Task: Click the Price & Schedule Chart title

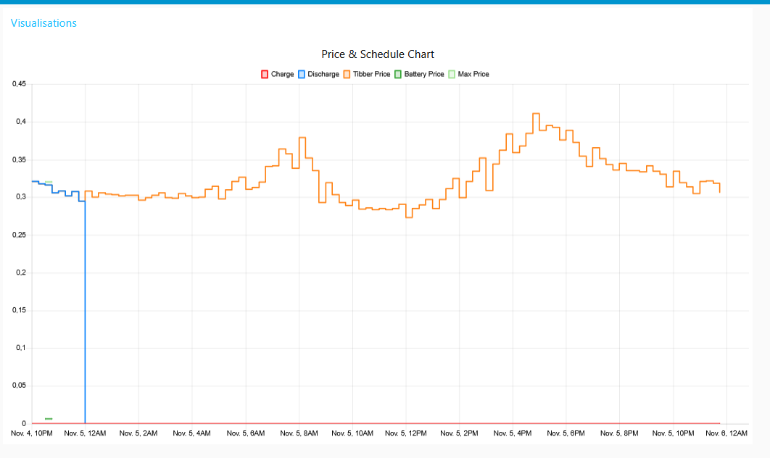Action: (x=378, y=54)
